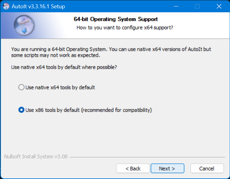Select the 'Use x86 tools by default' radio button

tap(21, 110)
